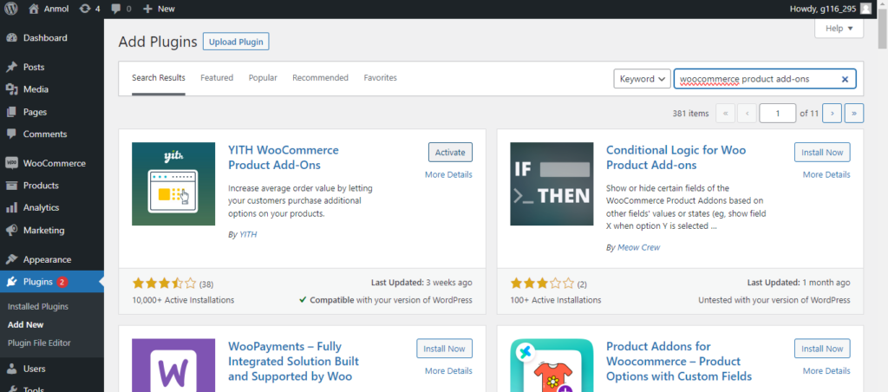Open the Add New submenu item

coord(25,324)
